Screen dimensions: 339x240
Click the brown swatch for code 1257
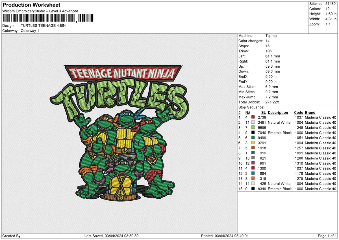253,148
